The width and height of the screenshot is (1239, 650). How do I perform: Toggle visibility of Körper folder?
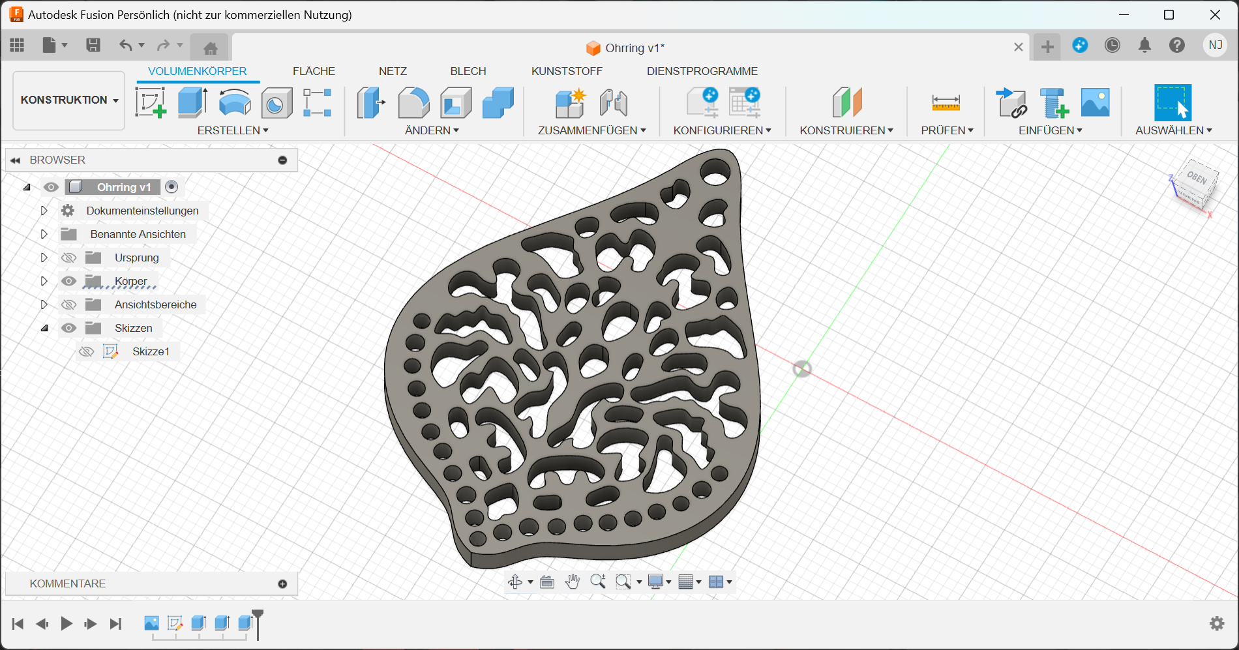pyautogui.click(x=68, y=281)
